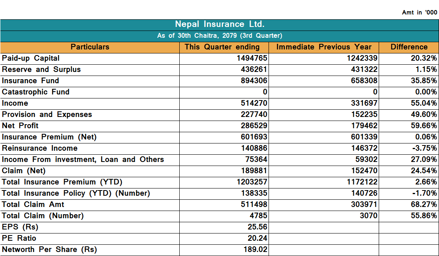Click the Insurance Fund difference 35.85%
The height and width of the screenshot is (256, 439).
tap(423, 81)
